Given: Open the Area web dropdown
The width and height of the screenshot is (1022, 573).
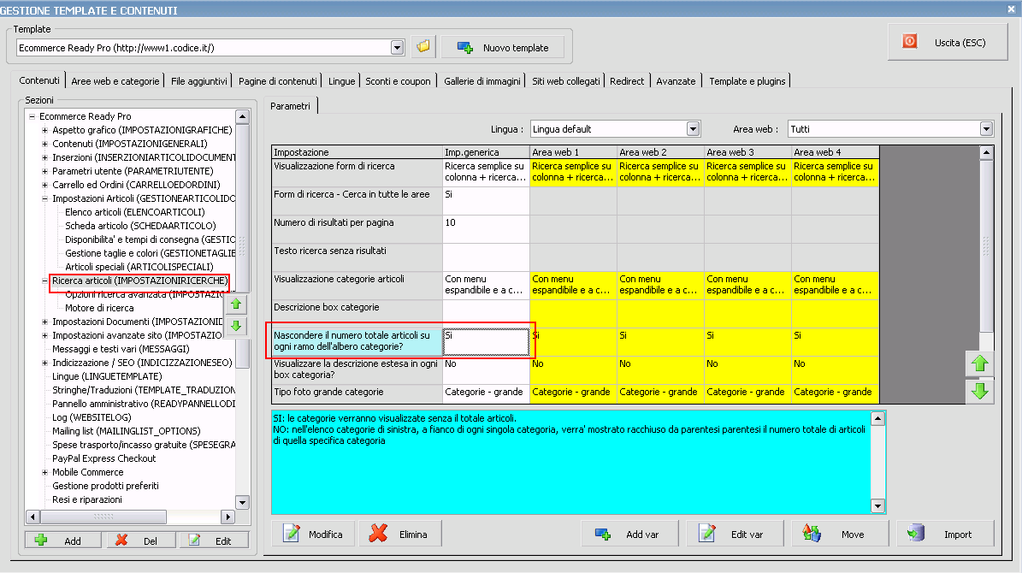Looking at the screenshot, I should tap(986, 129).
